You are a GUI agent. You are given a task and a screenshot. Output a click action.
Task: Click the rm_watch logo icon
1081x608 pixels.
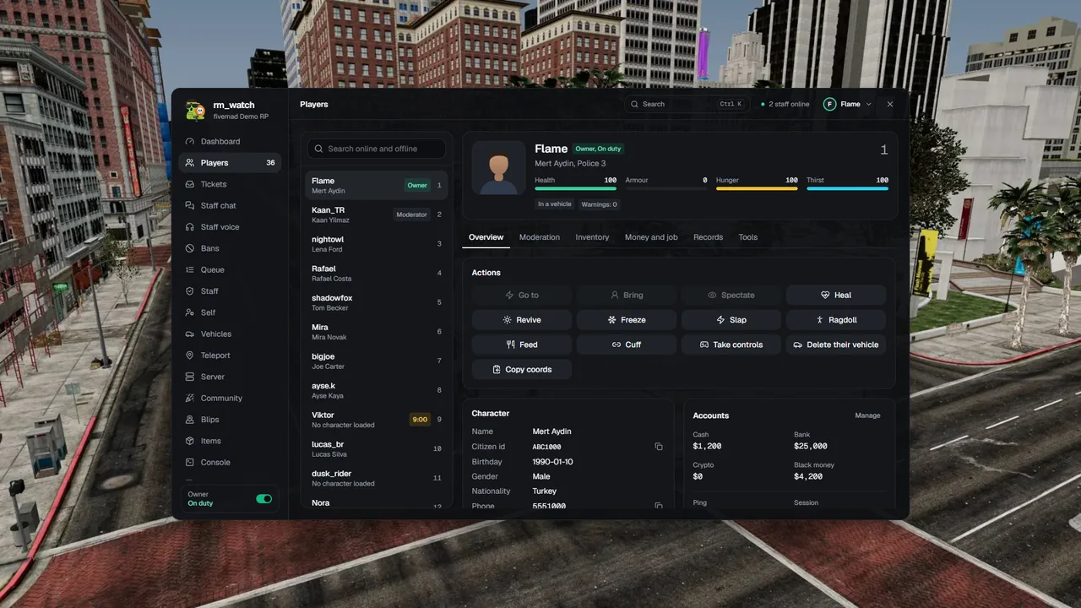tap(195, 110)
